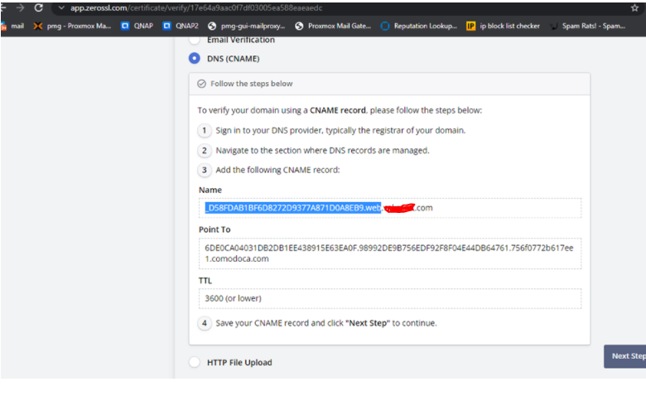Click the forward navigation arrow

(20, 7)
